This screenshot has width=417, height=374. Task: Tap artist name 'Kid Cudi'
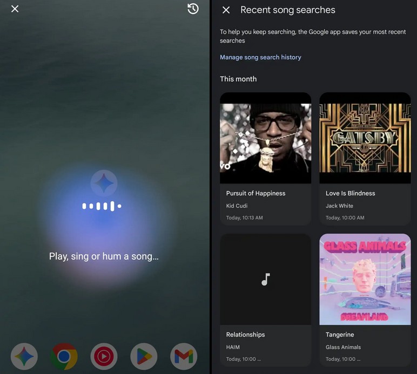pyautogui.click(x=237, y=206)
